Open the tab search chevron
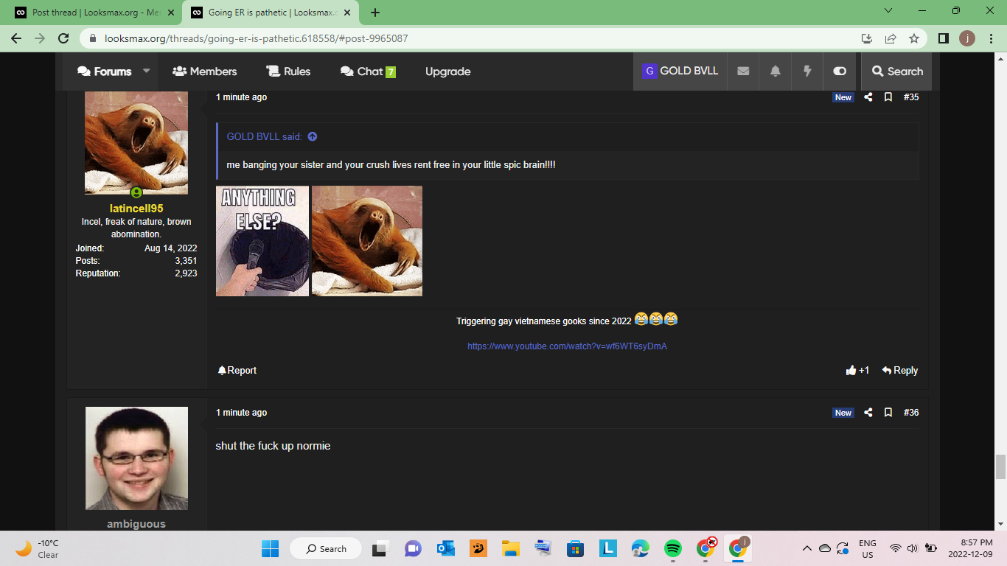 888,10
